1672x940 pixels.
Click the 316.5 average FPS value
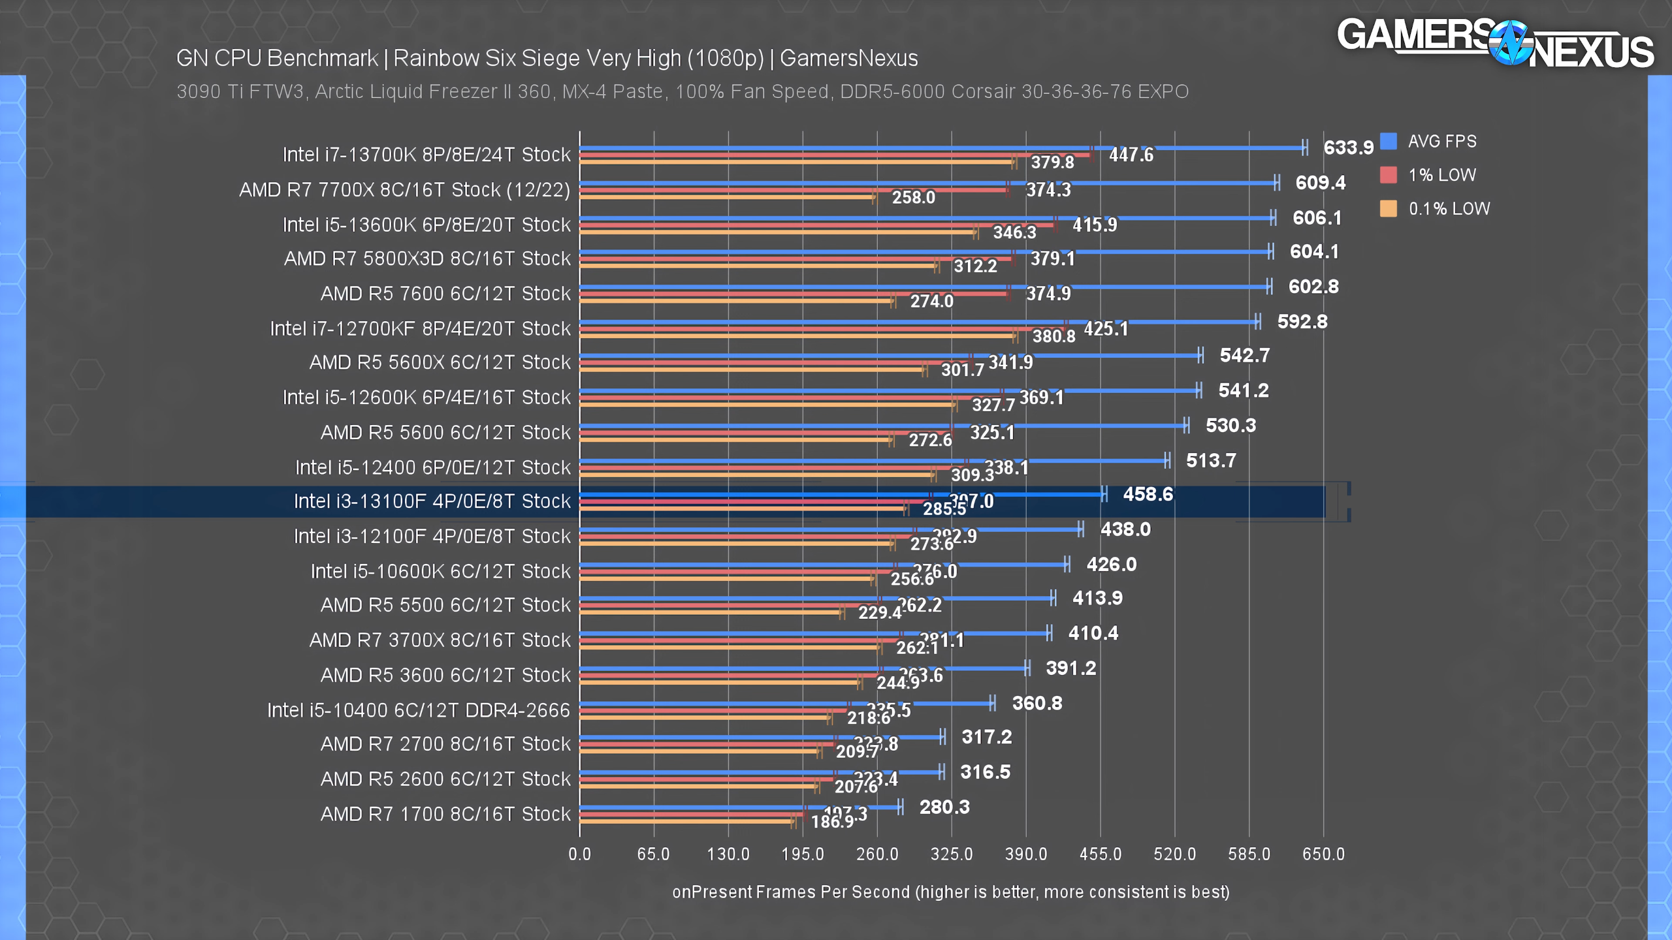click(985, 772)
